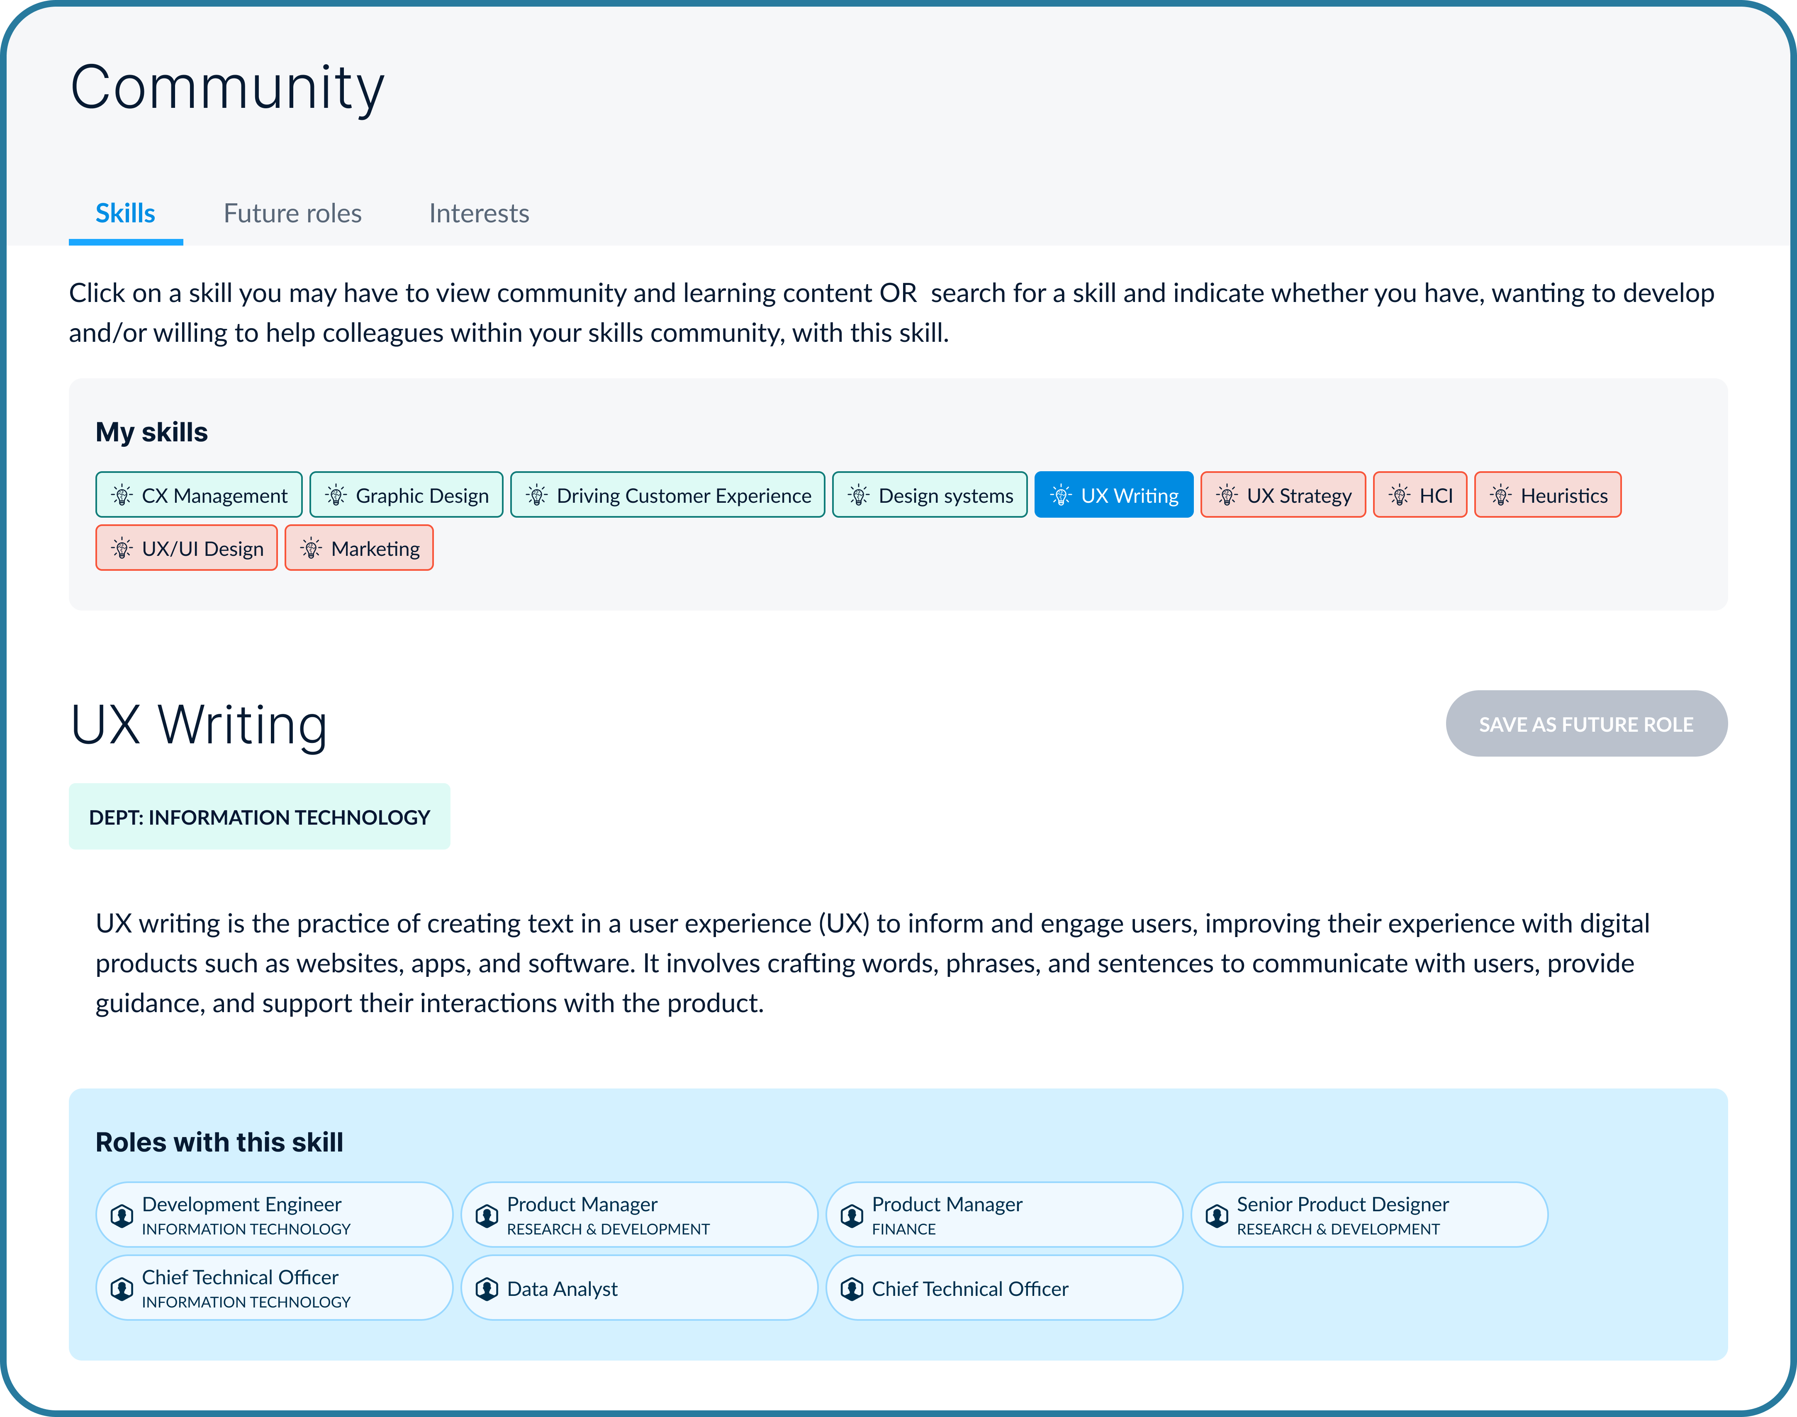Open the Interests tab
This screenshot has width=1797, height=1417.
point(479,213)
